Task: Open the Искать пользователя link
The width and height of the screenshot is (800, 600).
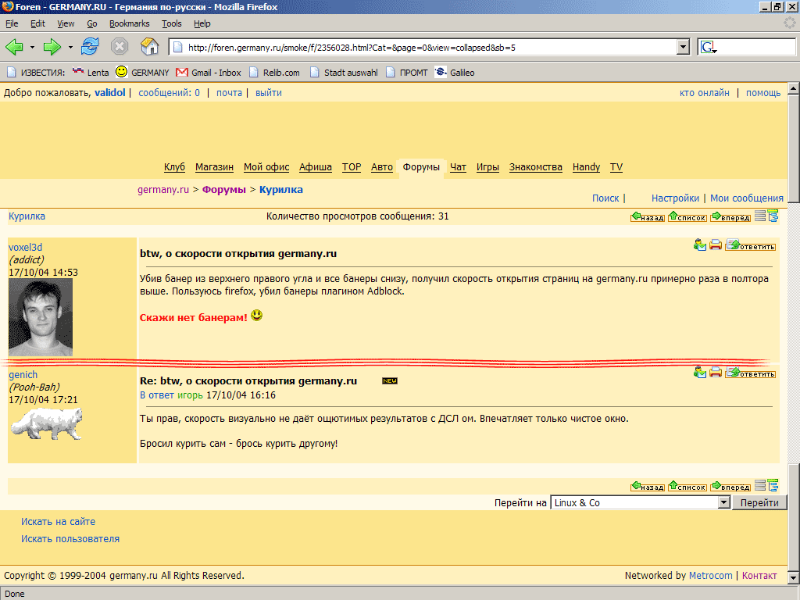Action: click(70, 538)
